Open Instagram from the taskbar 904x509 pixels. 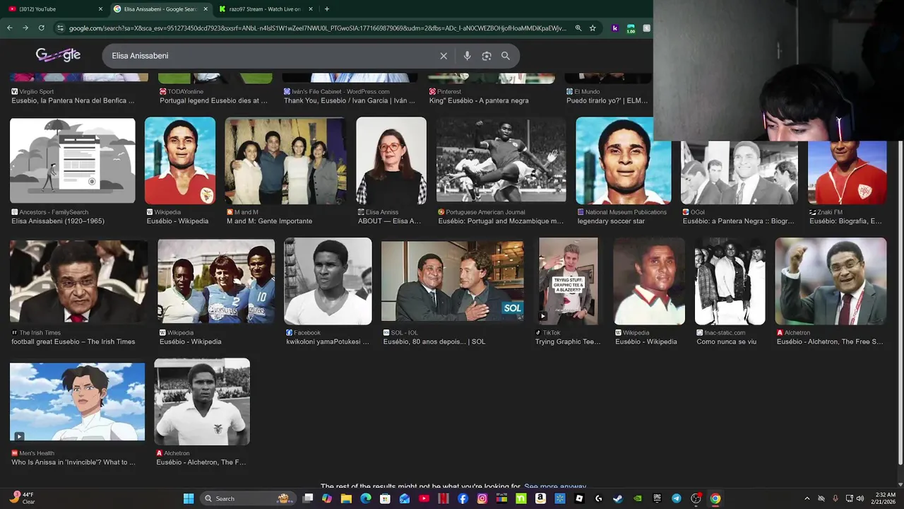click(482, 498)
